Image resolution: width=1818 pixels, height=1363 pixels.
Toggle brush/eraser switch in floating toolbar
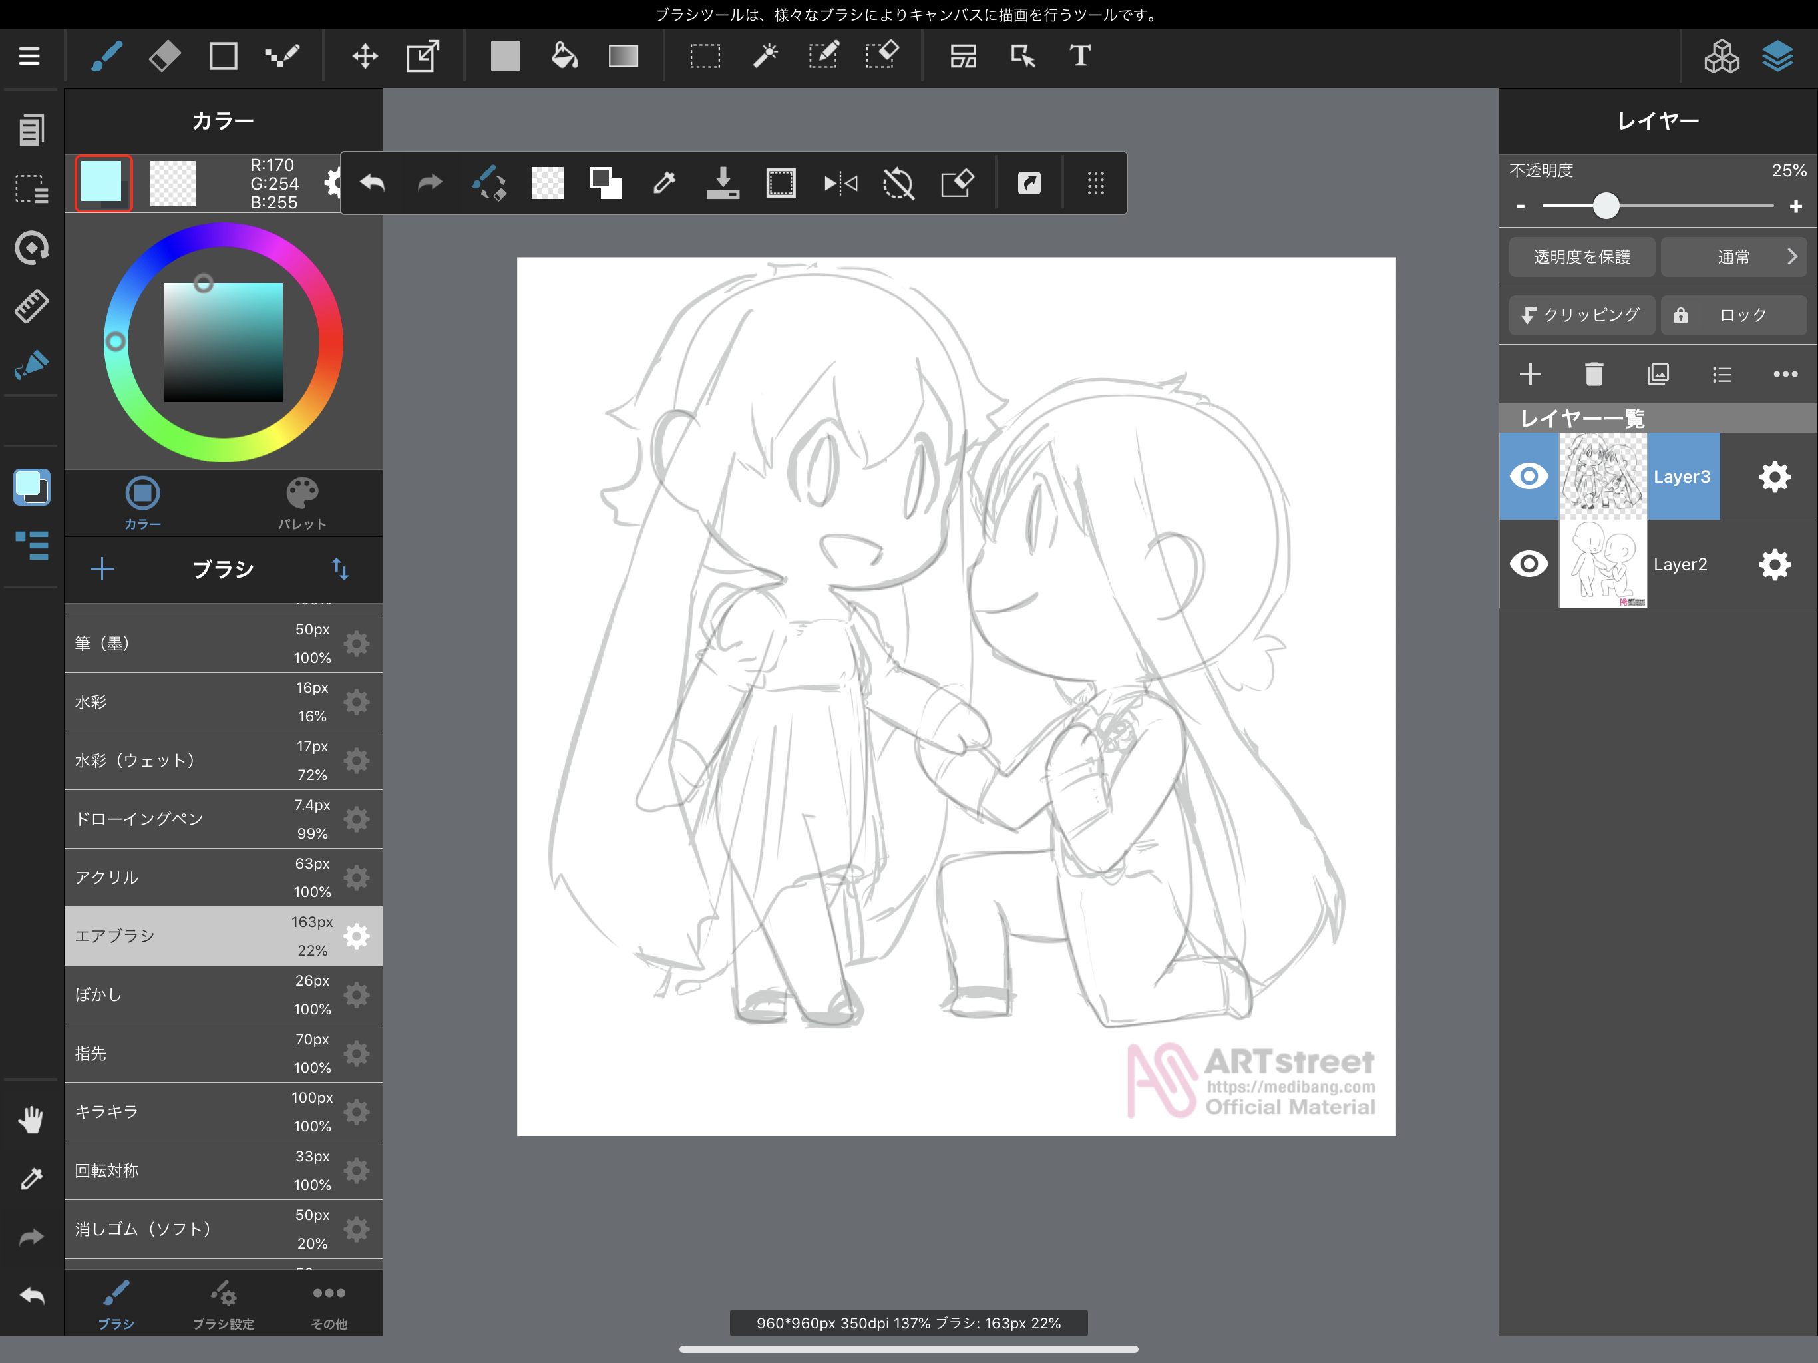click(x=489, y=182)
